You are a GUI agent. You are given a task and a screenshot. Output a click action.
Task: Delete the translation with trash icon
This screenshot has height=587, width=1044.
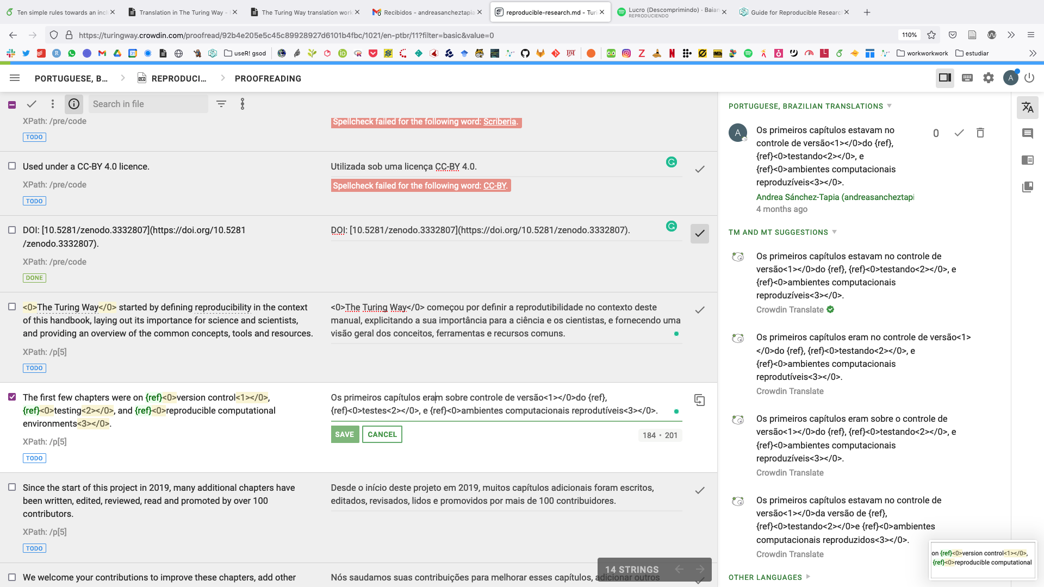(980, 133)
